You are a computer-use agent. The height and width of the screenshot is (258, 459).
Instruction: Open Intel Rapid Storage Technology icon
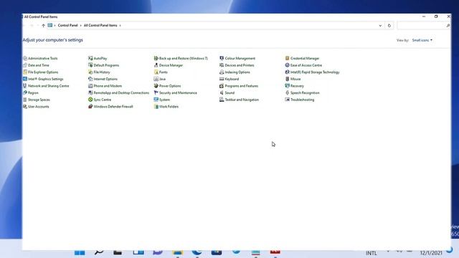287,72
